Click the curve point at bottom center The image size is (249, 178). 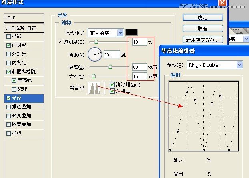point(204,150)
